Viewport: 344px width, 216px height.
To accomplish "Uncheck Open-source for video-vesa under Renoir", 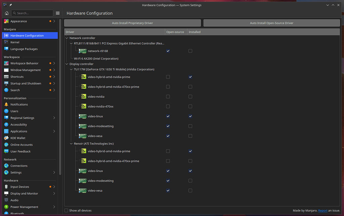I will (168, 190).
